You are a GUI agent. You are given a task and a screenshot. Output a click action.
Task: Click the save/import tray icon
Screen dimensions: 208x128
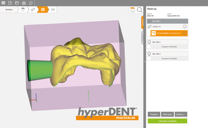pos(24,3)
